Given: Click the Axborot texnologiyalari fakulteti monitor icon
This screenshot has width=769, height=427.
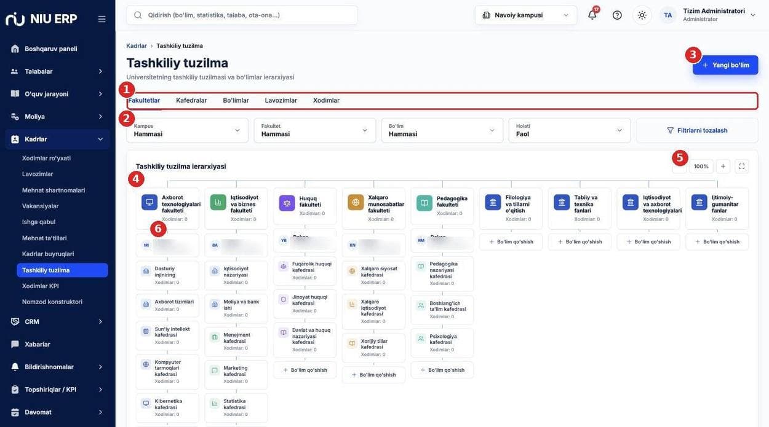Looking at the screenshot, I should point(149,202).
